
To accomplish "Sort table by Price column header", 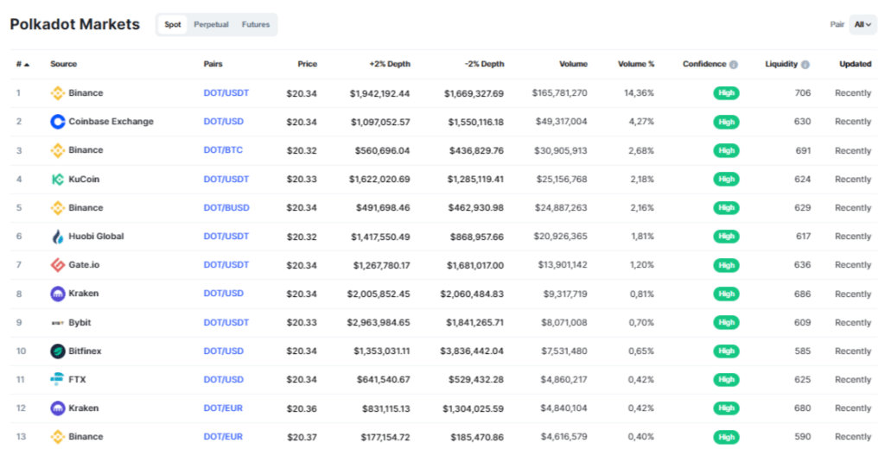I will pos(307,64).
